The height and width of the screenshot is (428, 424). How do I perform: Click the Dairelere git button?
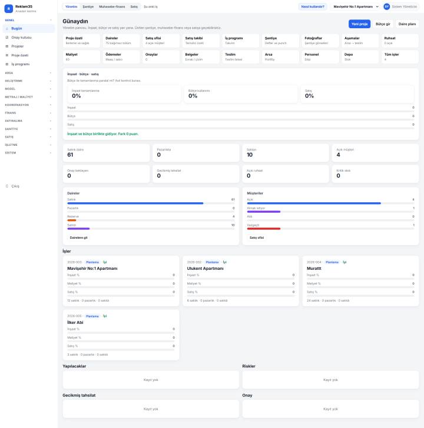pyautogui.click(x=79, y=238)
